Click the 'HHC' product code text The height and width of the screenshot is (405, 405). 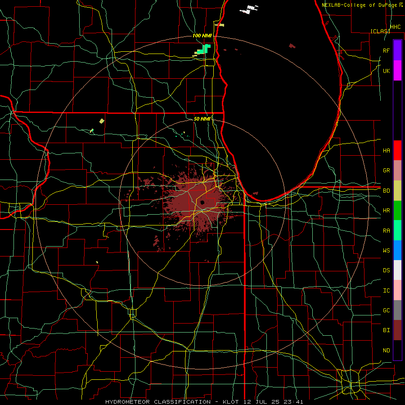coord(396,27)
